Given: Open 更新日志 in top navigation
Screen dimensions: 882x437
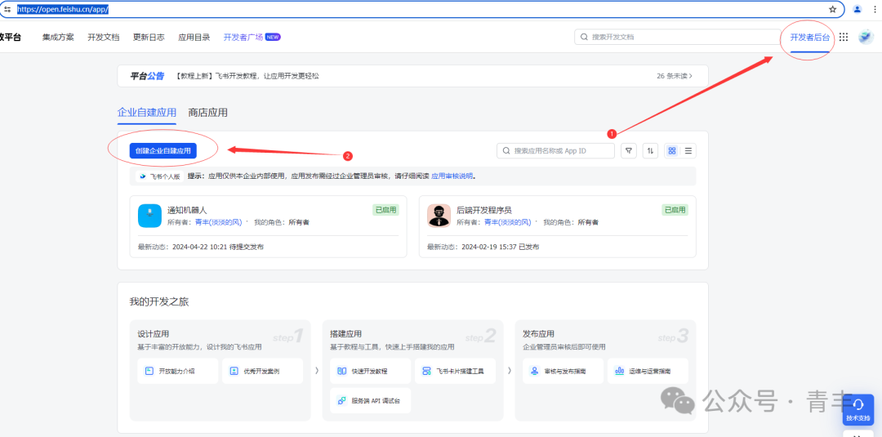Looking at the screenshot, I should point(149,37).
